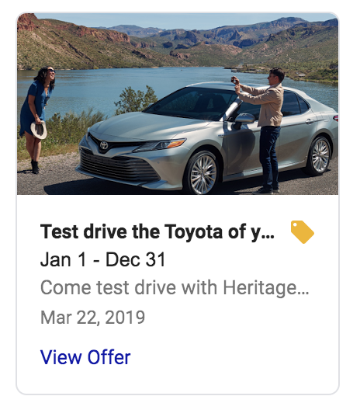The image size is (360, 410).
Task: Click the car's front wheel
Action: [x=202, y=173]
